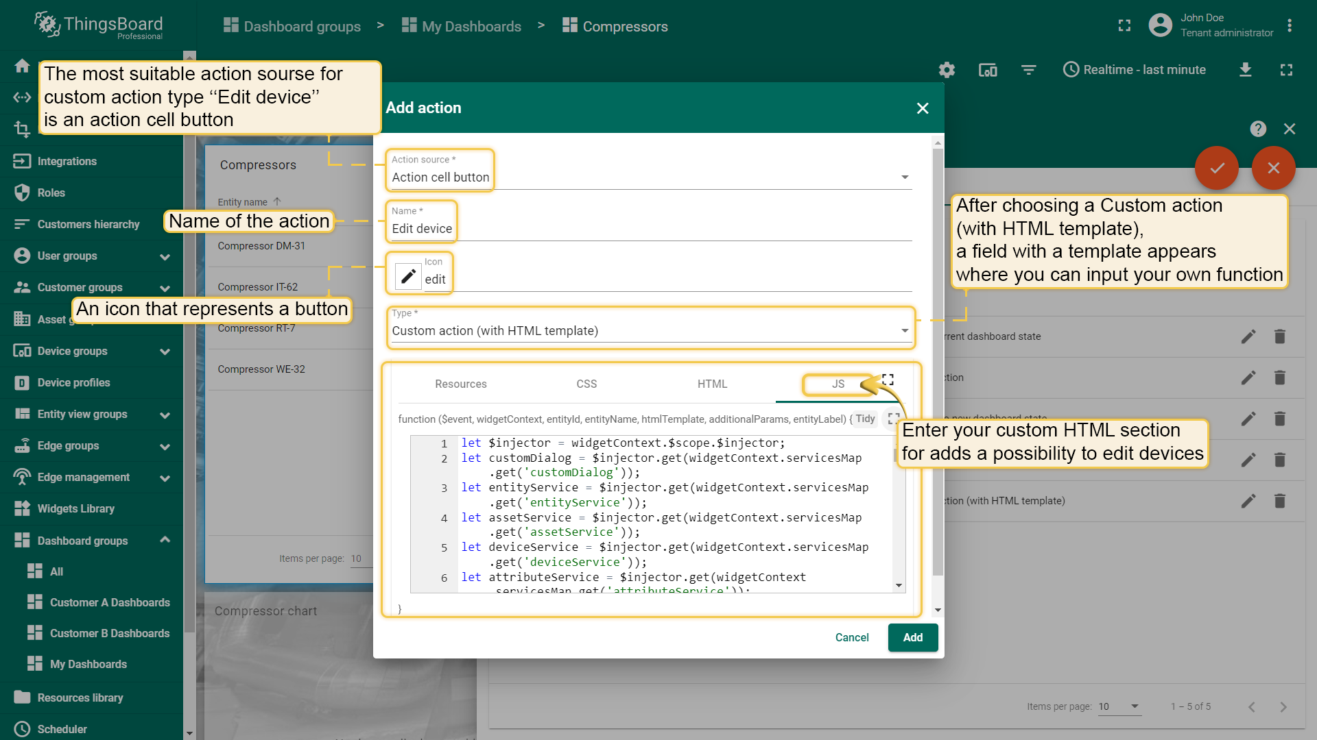The height and width of the screenshot is (740, 1317).
Task: Discard changes with orange X button
Action: coord(1274,168)
